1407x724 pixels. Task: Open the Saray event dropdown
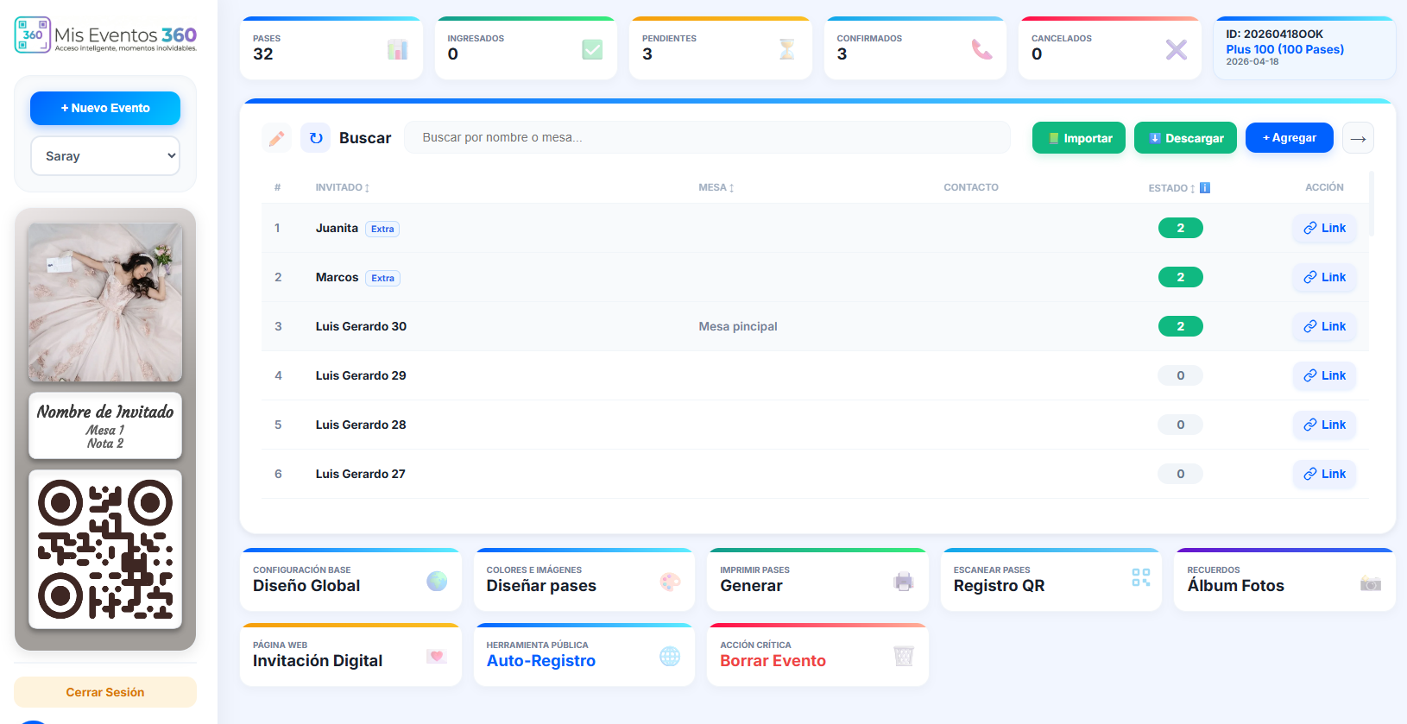tap(105, 156)
